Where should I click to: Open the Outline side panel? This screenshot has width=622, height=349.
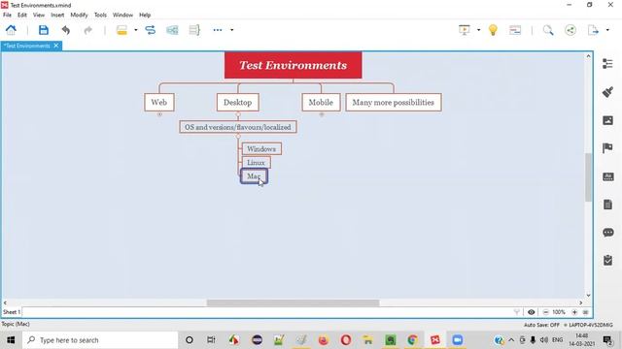click(x=607, y=64)
